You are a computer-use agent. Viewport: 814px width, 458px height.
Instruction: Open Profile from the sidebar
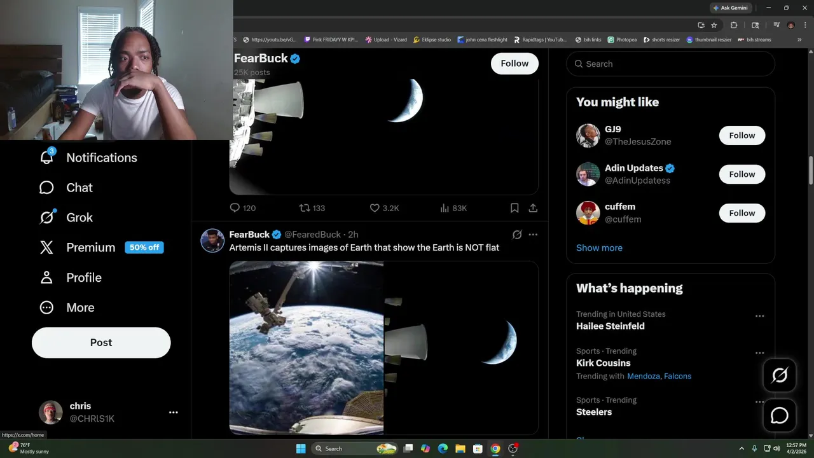tap(71, 277)
